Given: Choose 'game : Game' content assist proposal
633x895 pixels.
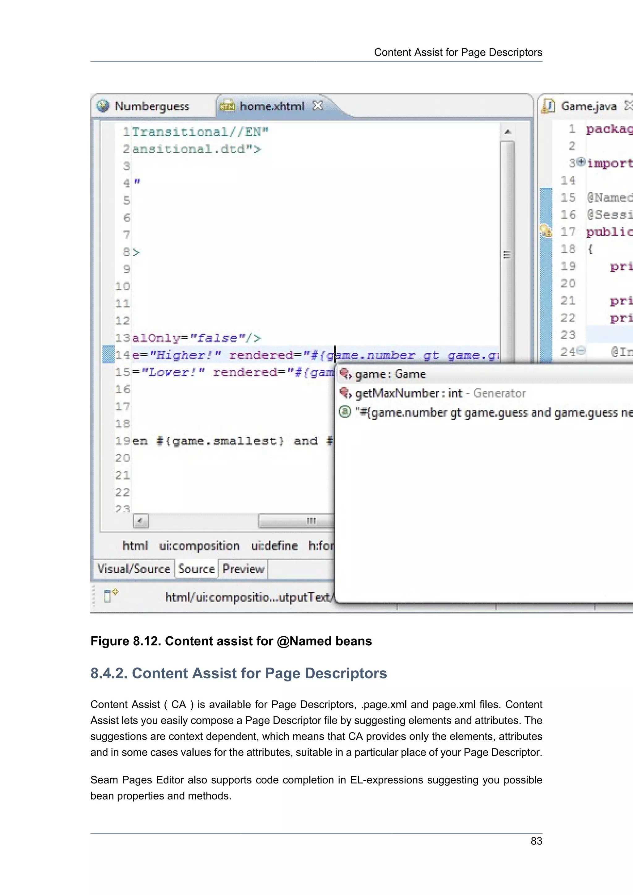Looking at the screenshot, I should coord(484,374).
